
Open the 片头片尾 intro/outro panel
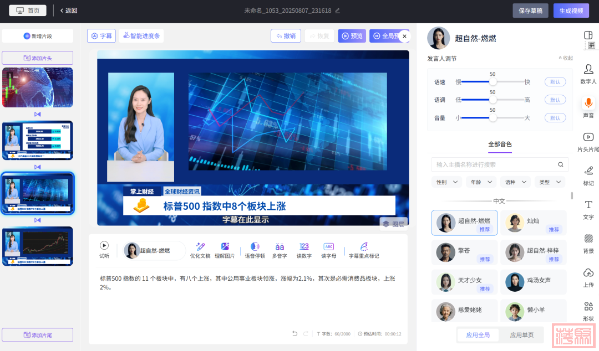click(x=588, y=142)
